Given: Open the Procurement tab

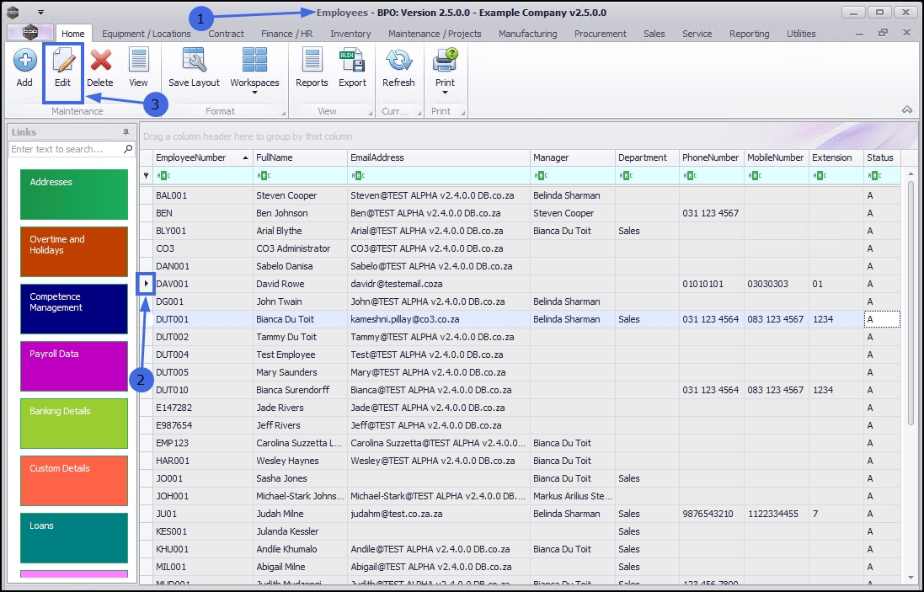Looking at the screenshot, I should [x=600, y=34].
